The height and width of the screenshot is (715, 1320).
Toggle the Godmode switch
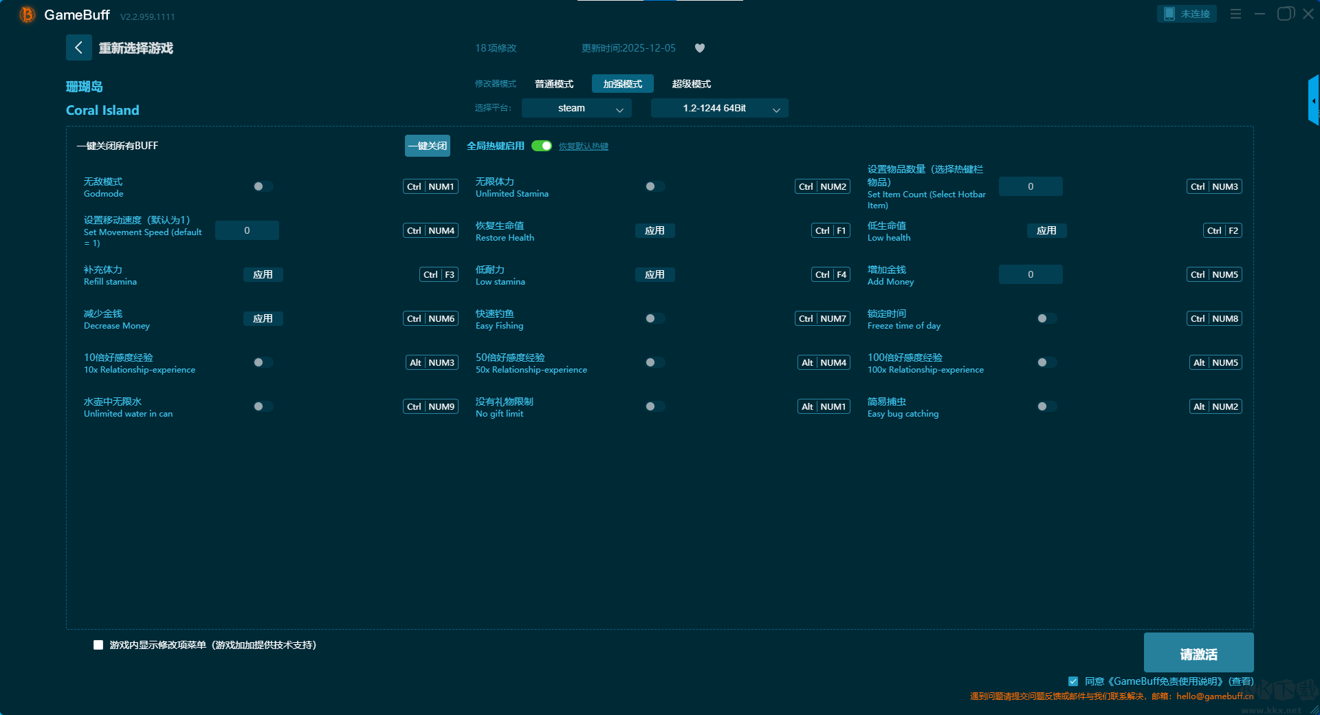click(263, 186)
